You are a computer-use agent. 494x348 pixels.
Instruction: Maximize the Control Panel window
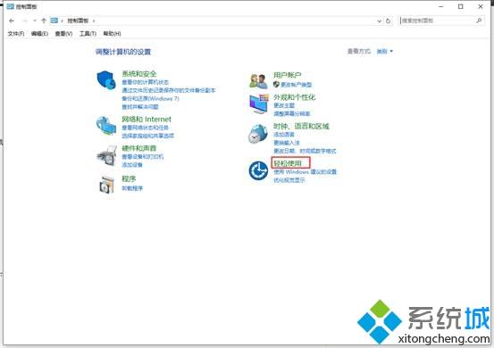[461, 6]
